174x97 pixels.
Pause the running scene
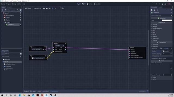click(x=156, y=4)
